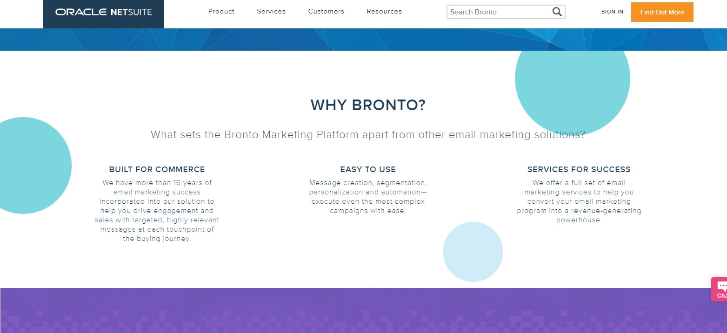Screen dimensions: 727x333
Task: Click the Bronto Marketing Platform subtitle text
Action: coord(367,135)
